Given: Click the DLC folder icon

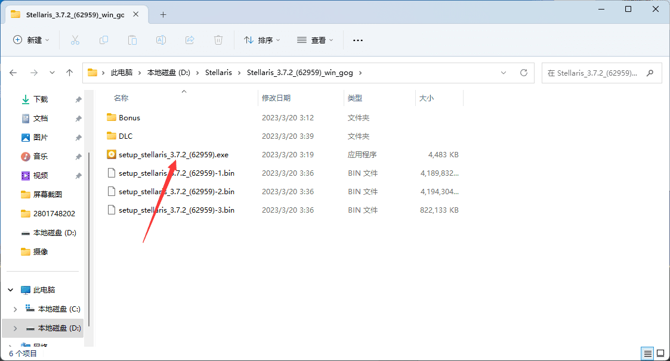Looking at the screenshot, I should coord(112,136).
